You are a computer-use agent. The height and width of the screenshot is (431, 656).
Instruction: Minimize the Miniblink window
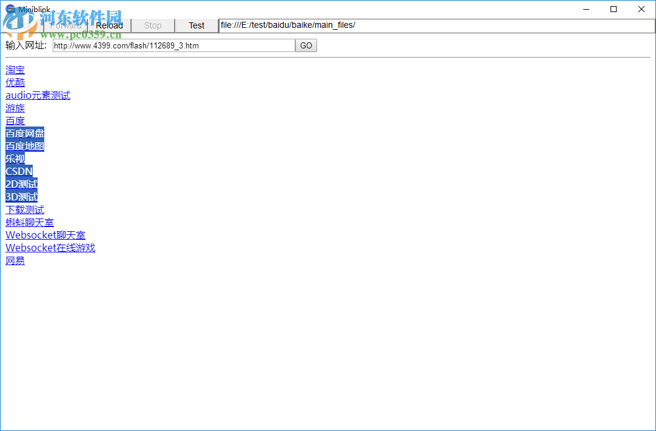[x=586, y=9]
